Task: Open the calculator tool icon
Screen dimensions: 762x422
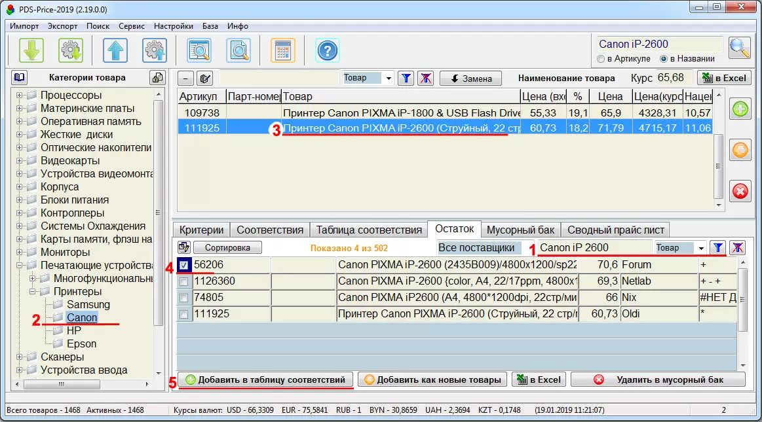Action: pyautogui.click(x=283, y=50)
